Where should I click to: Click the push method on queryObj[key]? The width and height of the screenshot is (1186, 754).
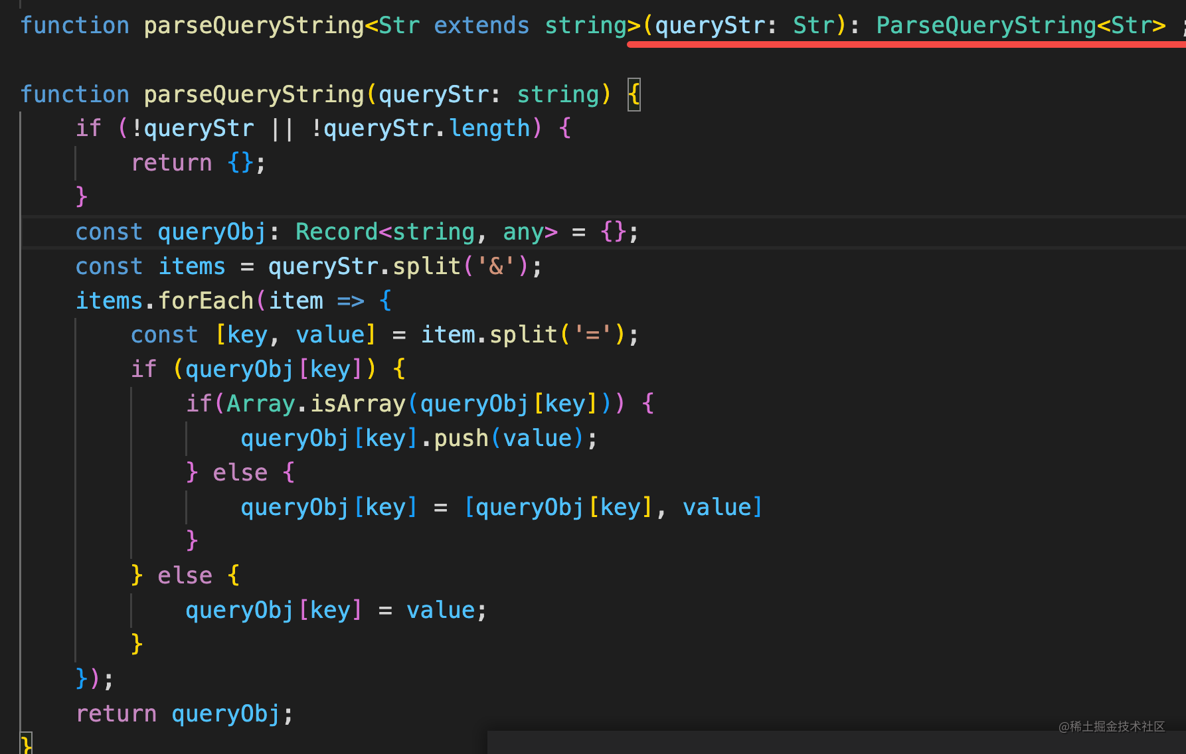tap(461, 438)
